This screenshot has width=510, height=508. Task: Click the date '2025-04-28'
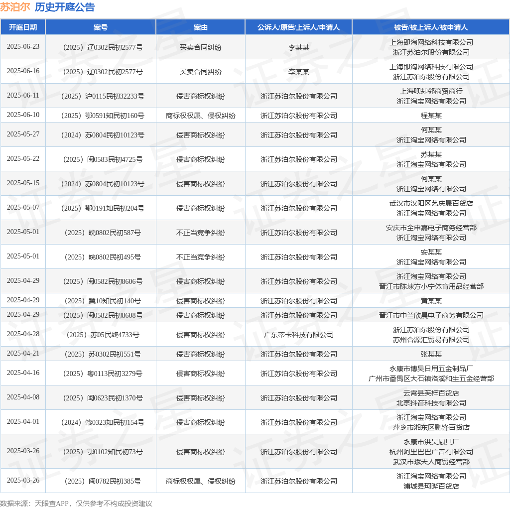click(x=23, y=334)
